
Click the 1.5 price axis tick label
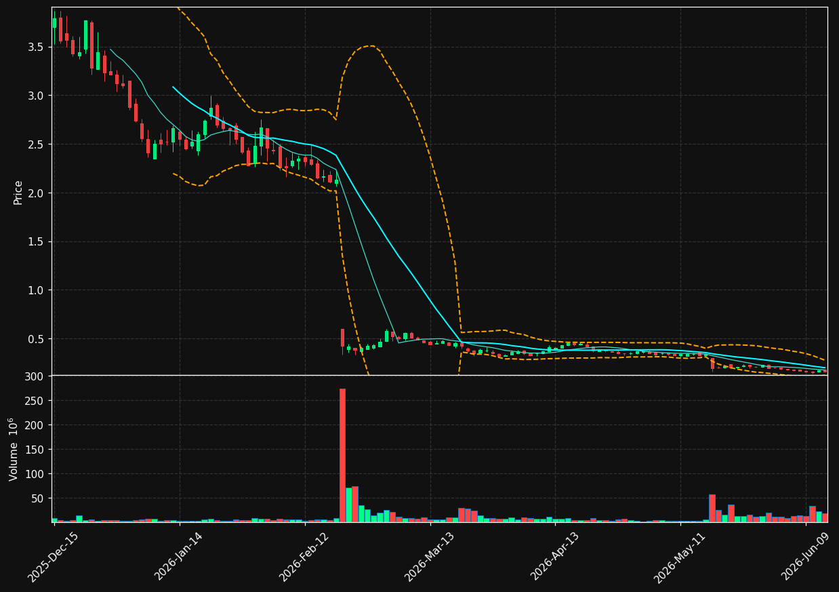37,242
